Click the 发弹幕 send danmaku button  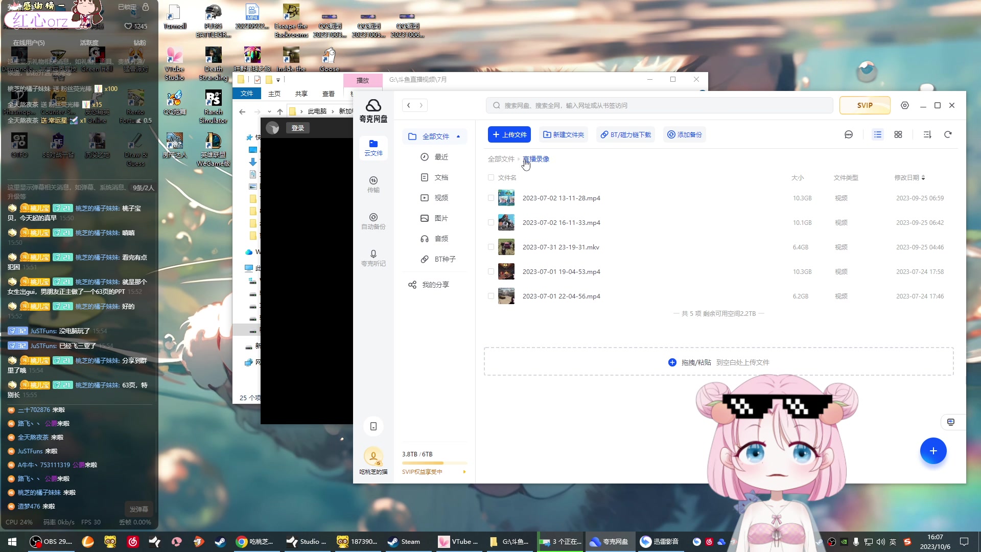tap(139, 509)
